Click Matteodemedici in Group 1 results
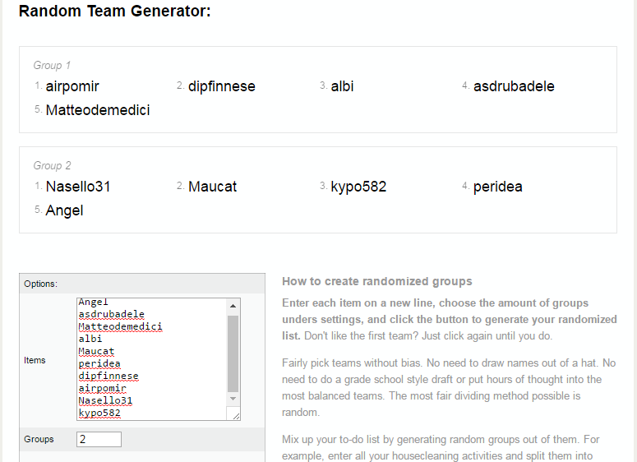637x462 pixels. 98,110
